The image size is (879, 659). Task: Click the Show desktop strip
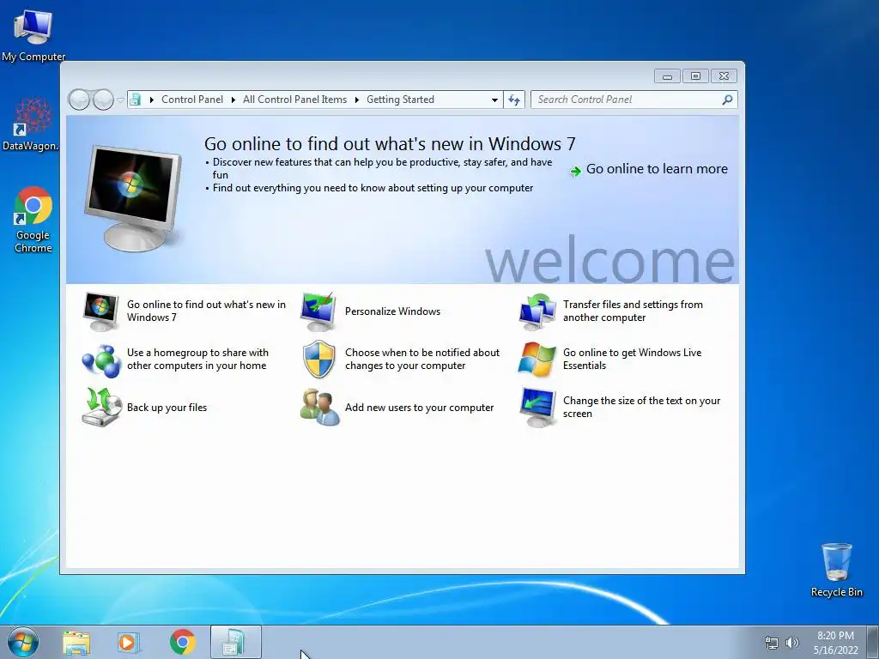point(873,642)
